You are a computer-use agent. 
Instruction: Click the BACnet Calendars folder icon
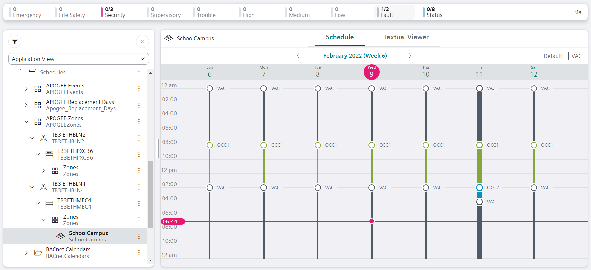38,253
